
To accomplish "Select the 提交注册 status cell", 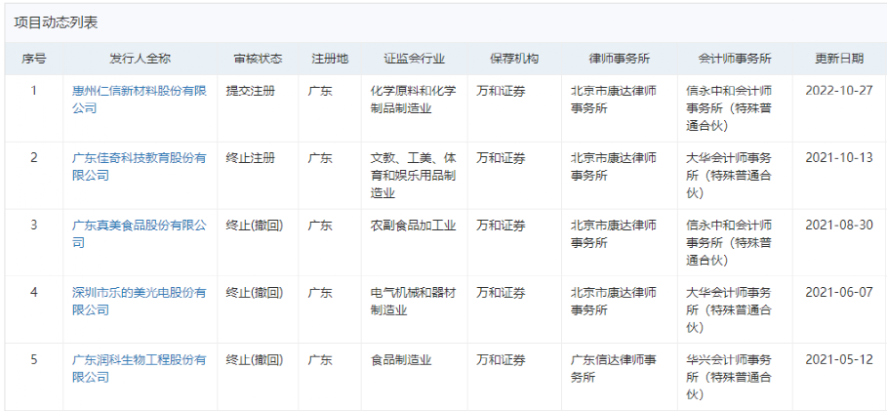I will pyautogui.click(x=251, y=91).
